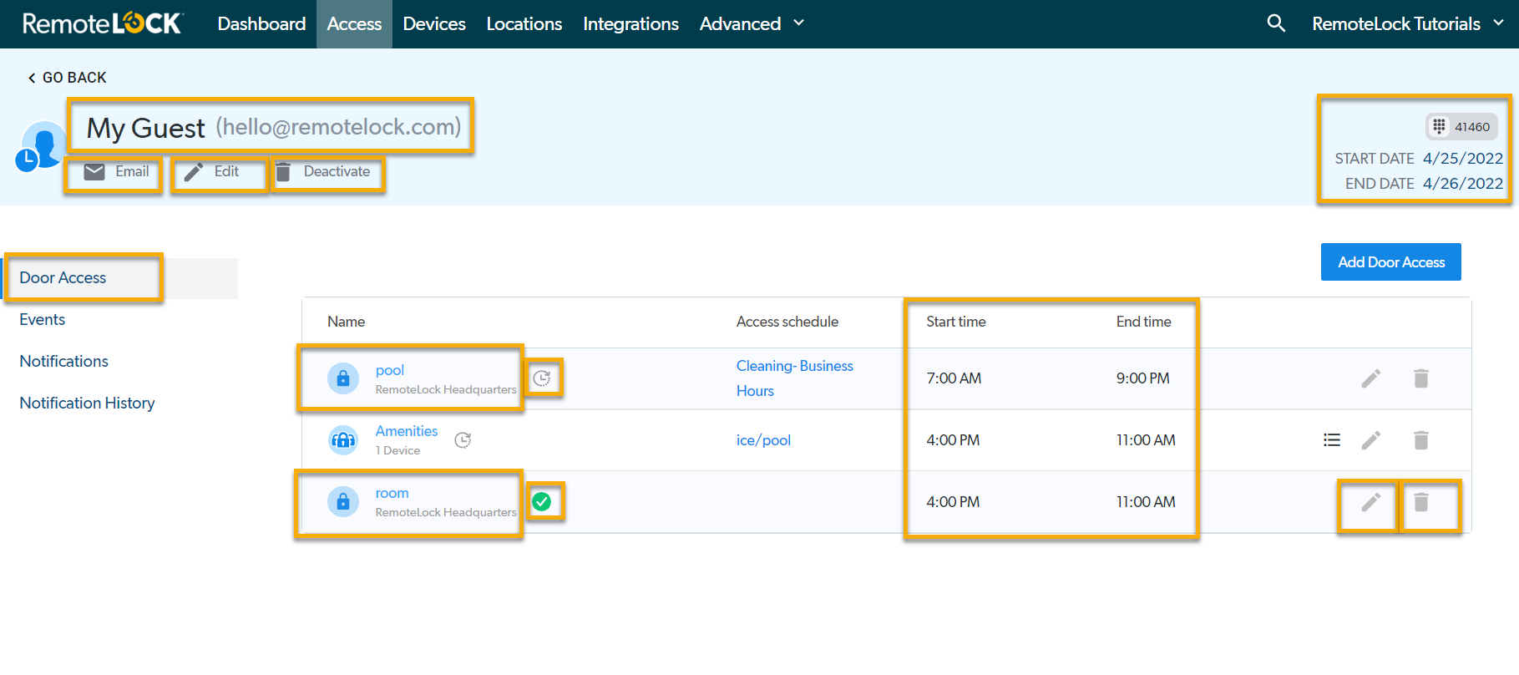This screenshot has height=675, width=1519.
Task: Click the pencil icon in the Amenities row
Action: 1370,440
